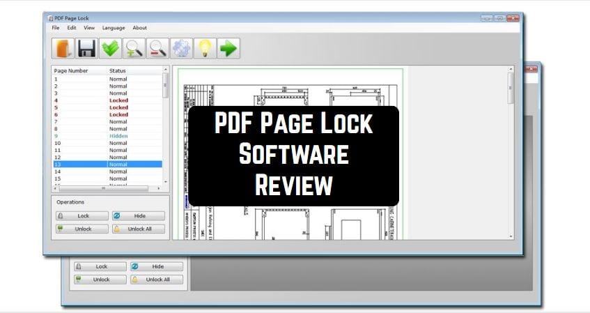
Task: Click the Unlock button in front window Operations
Action: click(82, 229)
